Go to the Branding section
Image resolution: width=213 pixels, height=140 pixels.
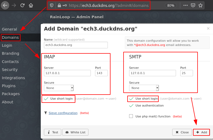click(x=10, y=53)
